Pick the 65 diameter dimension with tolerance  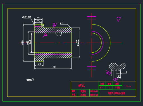click(78, 43)
